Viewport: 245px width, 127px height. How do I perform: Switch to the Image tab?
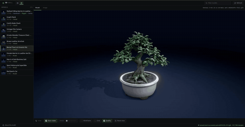tap(45, 8)
